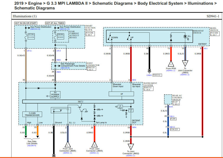223x158 pixels.
Task: Open the SD110-13 power distribution link
Action: click(x=65, y=29)
